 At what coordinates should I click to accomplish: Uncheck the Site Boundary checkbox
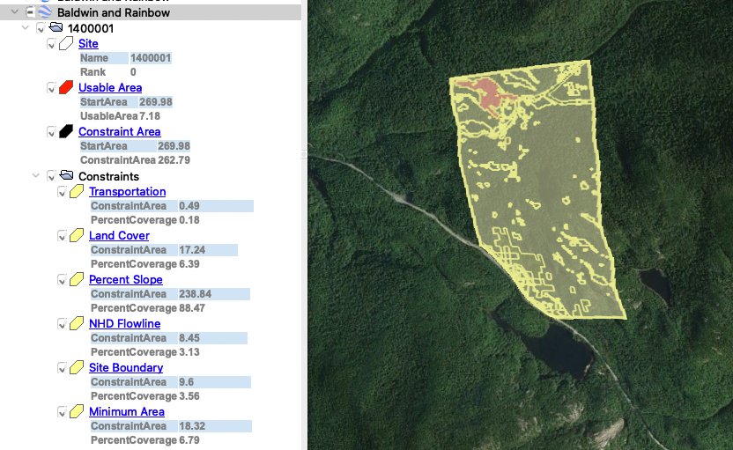63,368
